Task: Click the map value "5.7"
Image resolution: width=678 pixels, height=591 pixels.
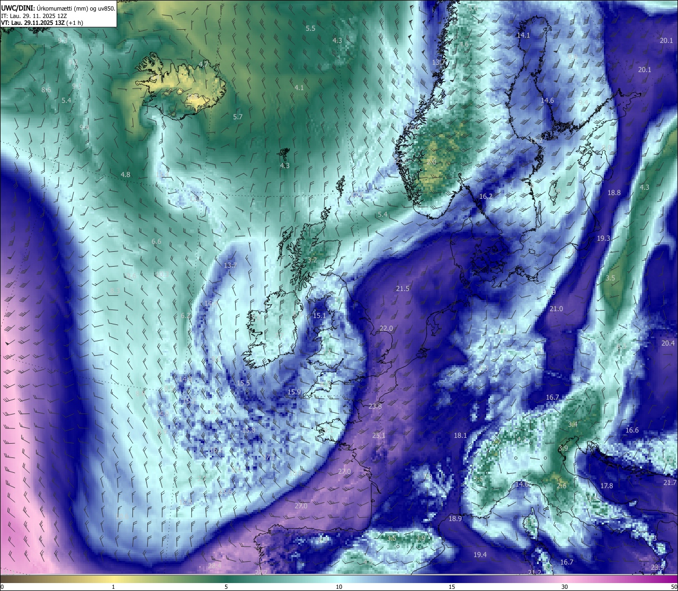Action: coord(238,117)
